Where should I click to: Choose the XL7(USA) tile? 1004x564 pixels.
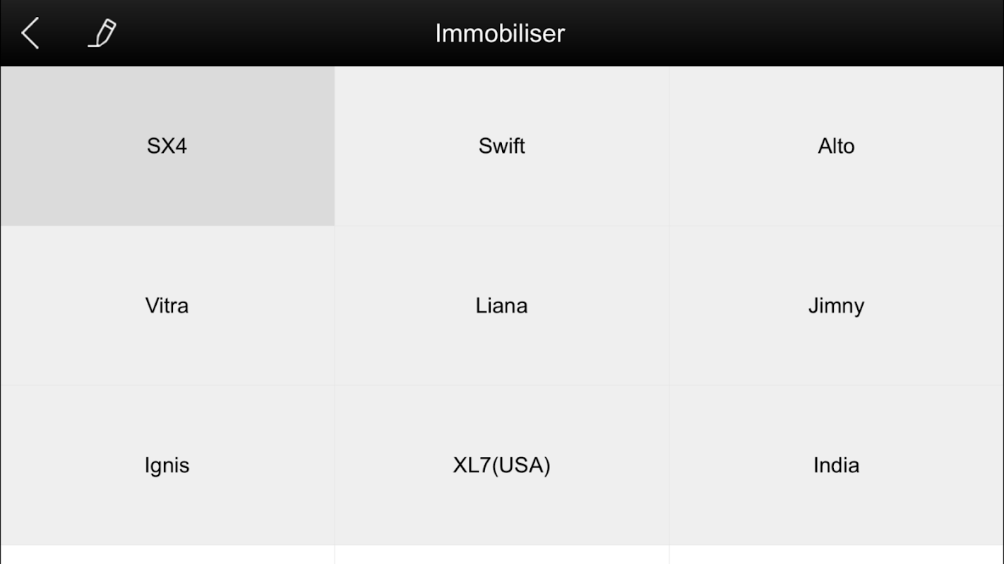pos(501,465)
